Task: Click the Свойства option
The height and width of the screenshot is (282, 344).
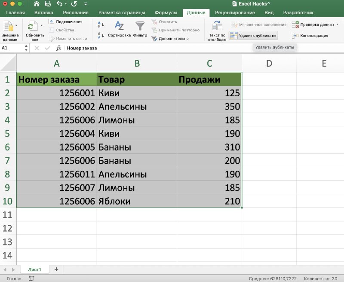Action: click(61, 30)
